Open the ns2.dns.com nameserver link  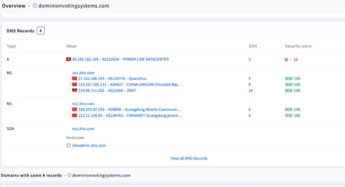pos(83,104)
